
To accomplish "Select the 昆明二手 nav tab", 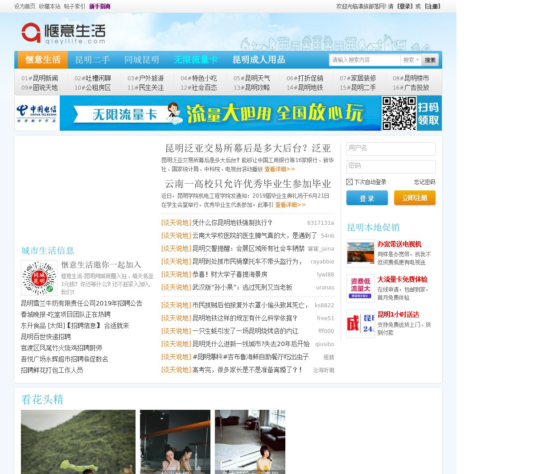I will coord(92,60).
